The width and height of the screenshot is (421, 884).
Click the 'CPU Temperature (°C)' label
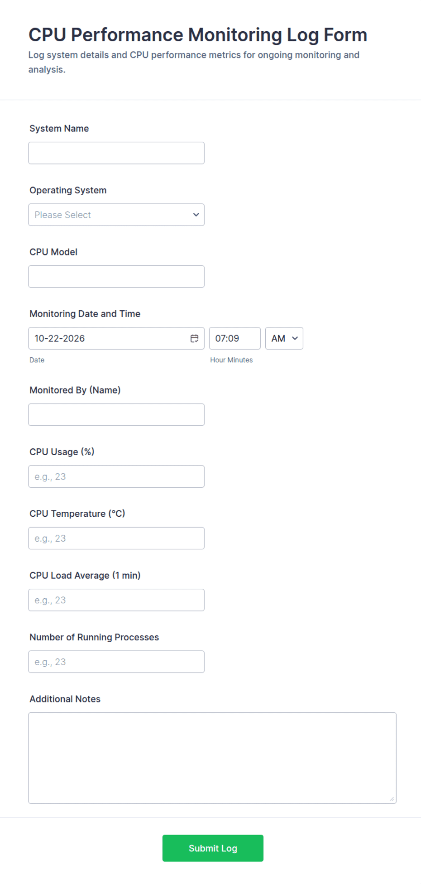(77, 514)
